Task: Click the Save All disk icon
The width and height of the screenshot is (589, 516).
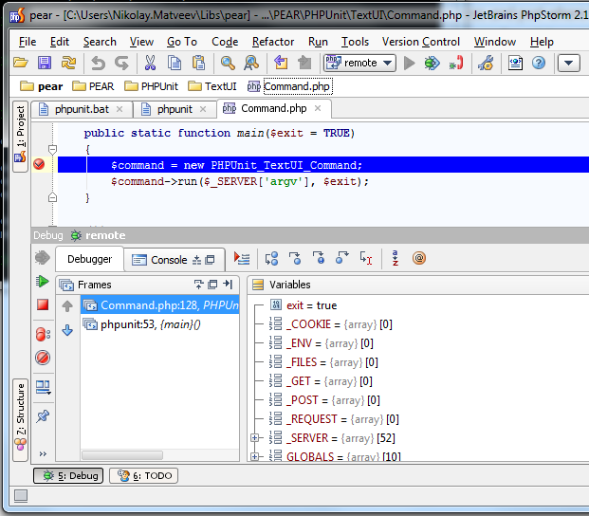Action: (x=45, y=63)
